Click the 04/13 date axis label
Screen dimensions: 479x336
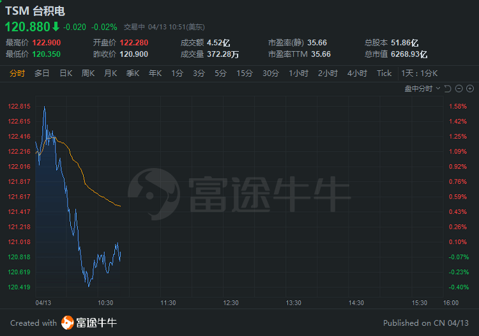tap(43, 303)
